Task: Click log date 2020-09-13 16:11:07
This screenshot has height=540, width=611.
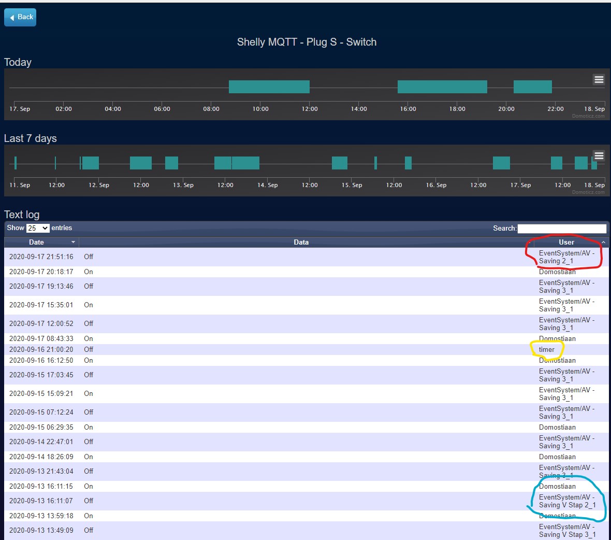Action: coord(41,501)
